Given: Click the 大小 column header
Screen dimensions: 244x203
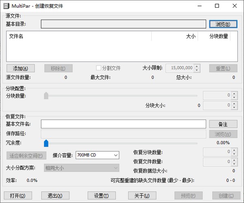Looking at the screenshot, I should coord(175,36).
